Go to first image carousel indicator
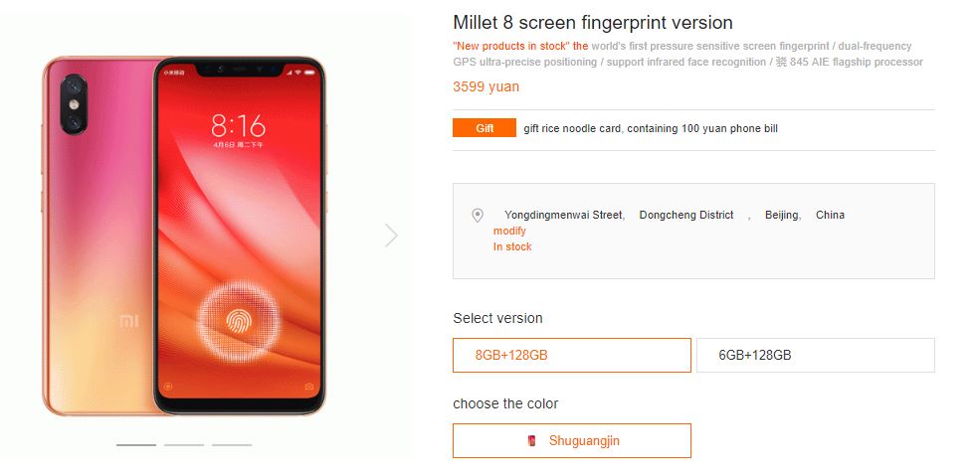The width and height of the screenshot is (975, 474). click(x=136, y=445)
